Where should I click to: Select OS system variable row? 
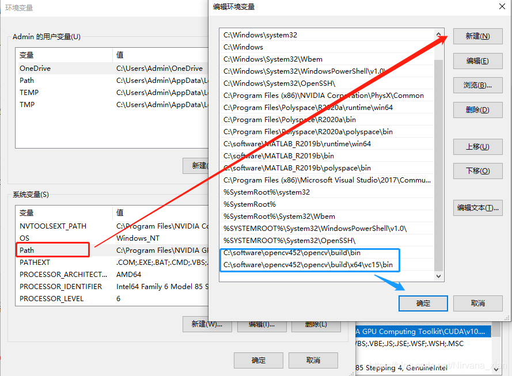click(112, 238)
